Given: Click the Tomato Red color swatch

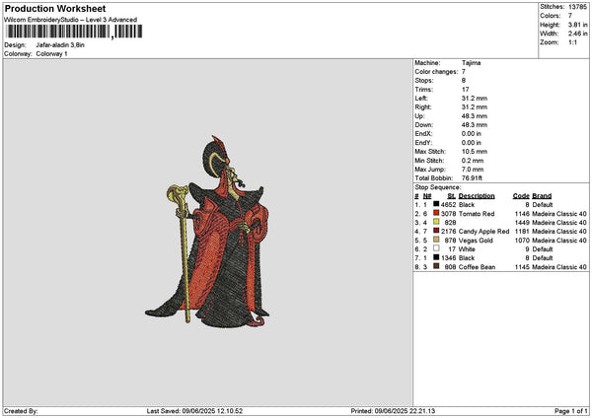Looking at the screenshot, I should [436, 213].
